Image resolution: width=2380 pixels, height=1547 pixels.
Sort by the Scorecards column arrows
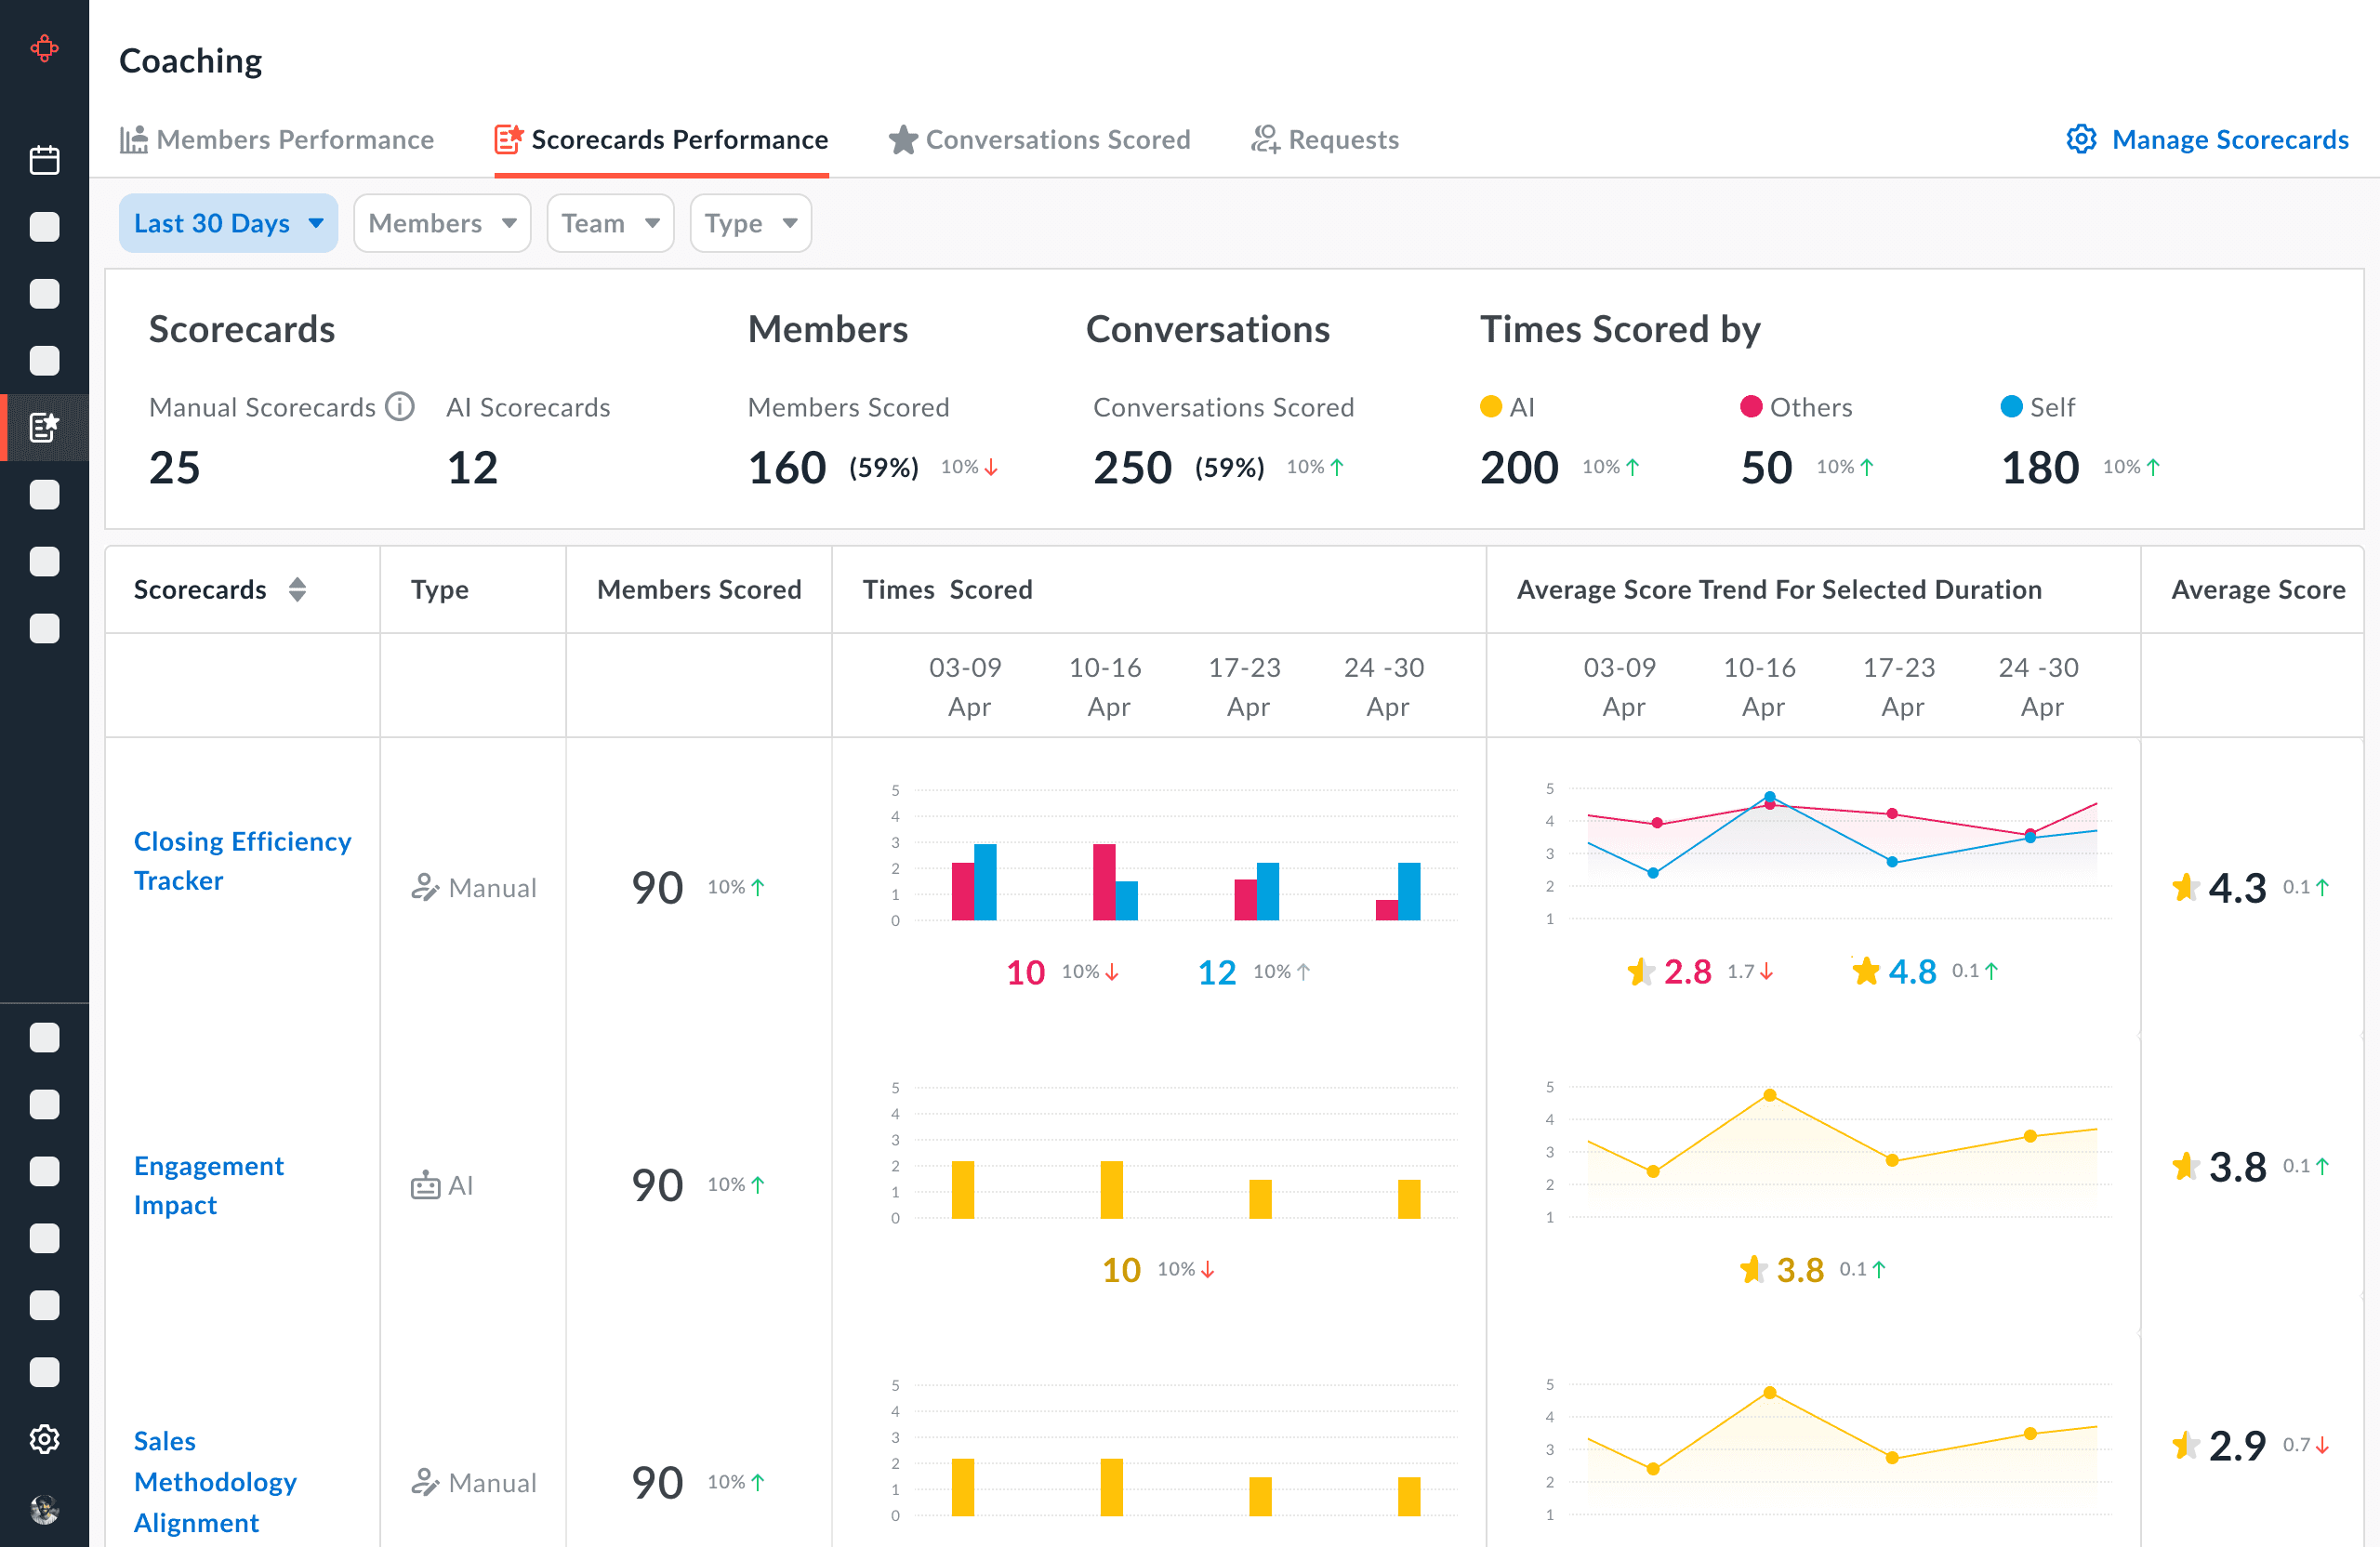pyautogui.click(x=297, y=590)
